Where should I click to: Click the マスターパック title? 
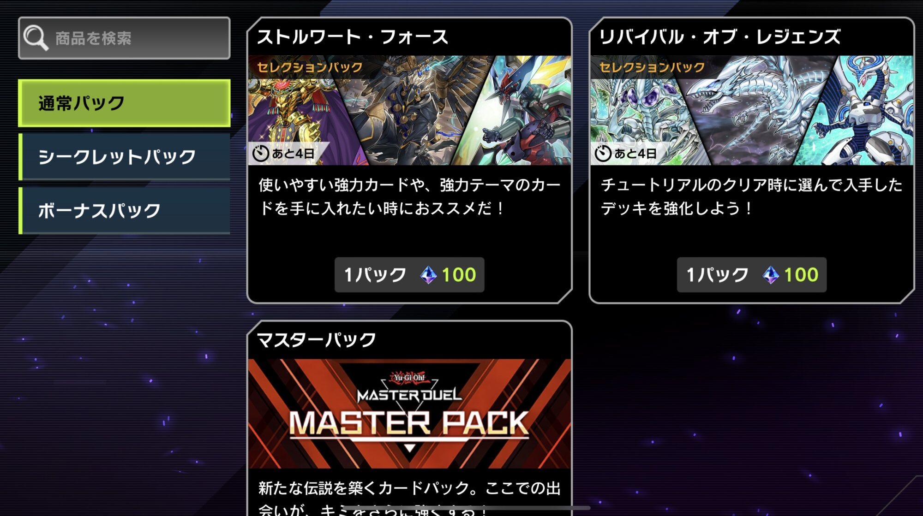coord(317,340)
